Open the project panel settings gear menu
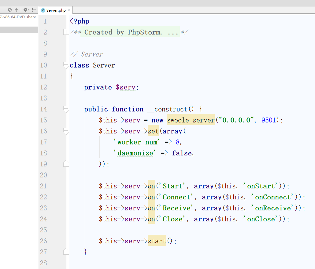The width and height of the screenshot is (315, 269). tap(26, 10)
